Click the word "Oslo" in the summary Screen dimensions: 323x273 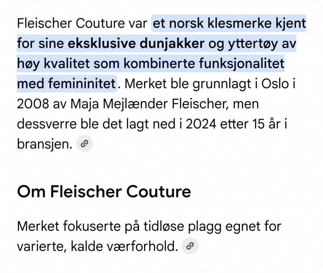point(275,84)
